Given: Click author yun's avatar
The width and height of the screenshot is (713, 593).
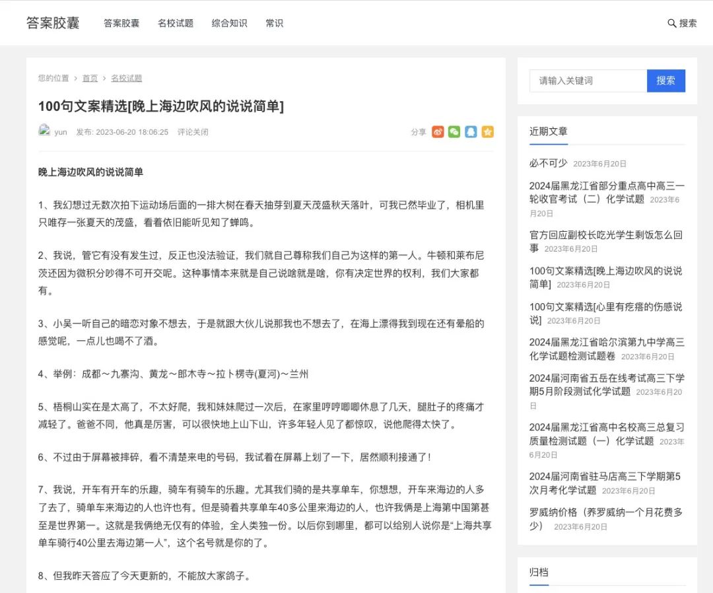Looking at the screenshot, I should 45,131.
